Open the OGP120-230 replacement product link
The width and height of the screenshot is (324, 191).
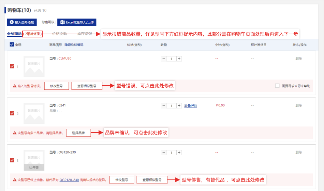69,180
